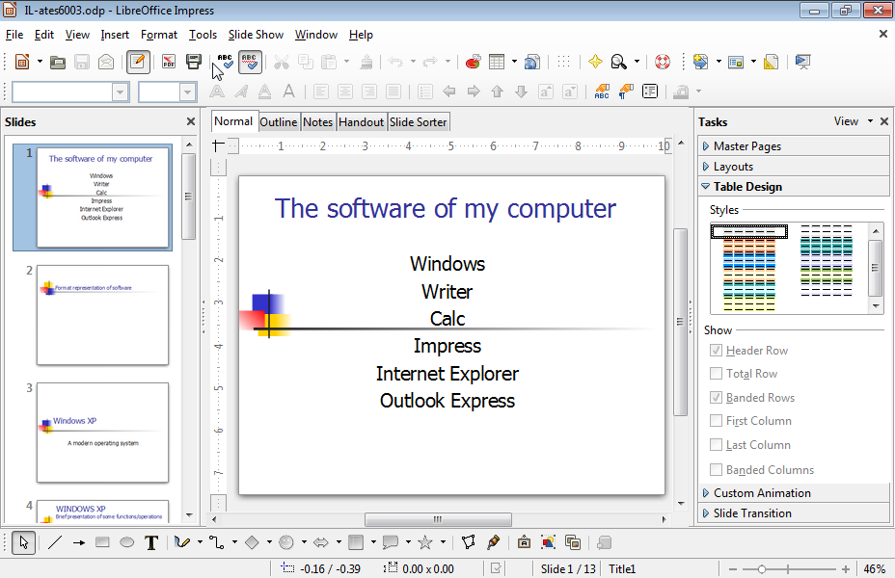895x578 pixels.
Task: Collapse the Table Design section
Action: (794, 186)
